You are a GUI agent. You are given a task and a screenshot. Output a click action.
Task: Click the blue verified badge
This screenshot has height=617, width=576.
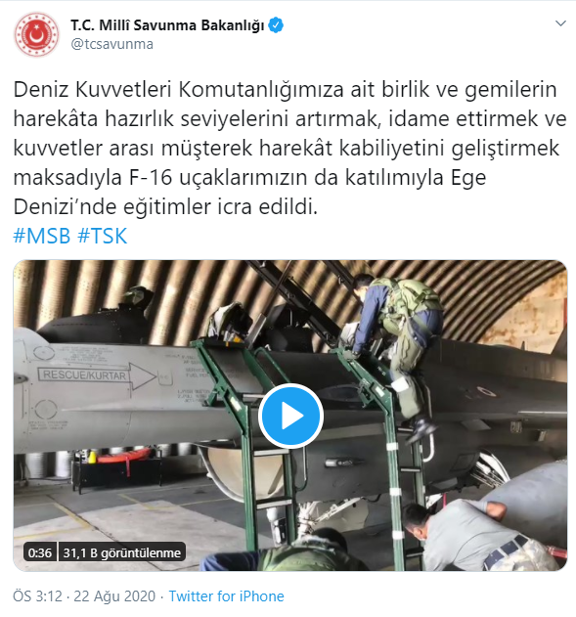276,25
